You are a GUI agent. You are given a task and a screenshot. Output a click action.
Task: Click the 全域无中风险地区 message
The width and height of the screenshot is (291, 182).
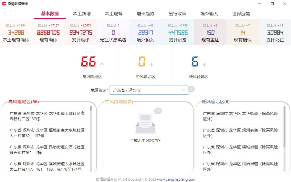pyautogui.click(x=145, y=140)
